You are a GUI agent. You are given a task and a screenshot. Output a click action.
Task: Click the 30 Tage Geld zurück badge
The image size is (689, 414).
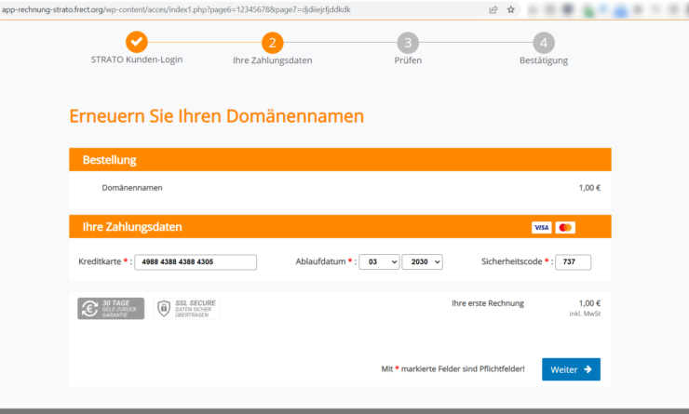[111, 309]
